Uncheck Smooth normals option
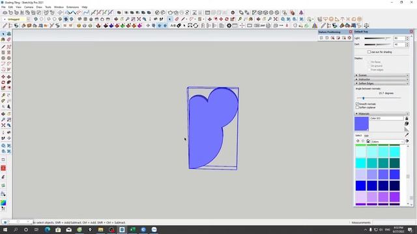The image size is (417, 234). (x=357, y=104)
